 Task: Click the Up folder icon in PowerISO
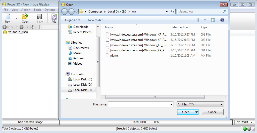point(32,27)
